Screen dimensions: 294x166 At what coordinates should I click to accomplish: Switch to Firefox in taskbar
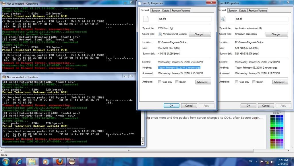(x=59, y=162)
